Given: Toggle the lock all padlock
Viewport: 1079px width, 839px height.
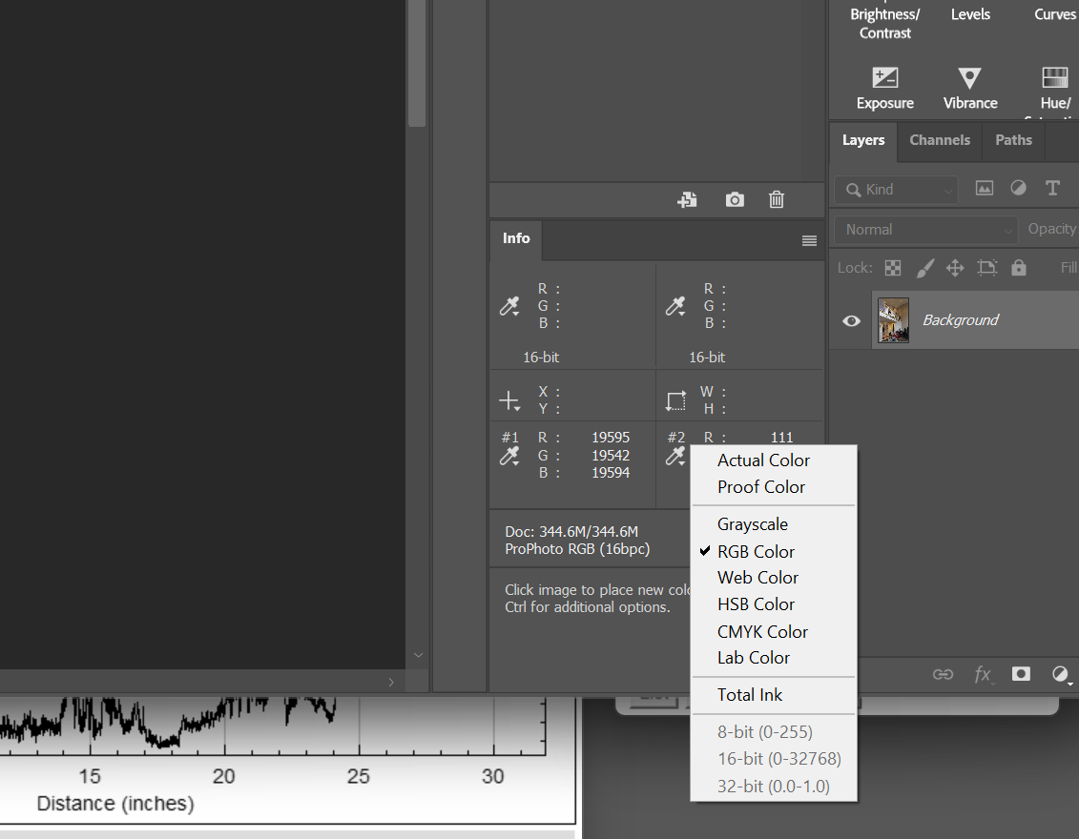Looking at the screenshot, I should coord(1018,268).
